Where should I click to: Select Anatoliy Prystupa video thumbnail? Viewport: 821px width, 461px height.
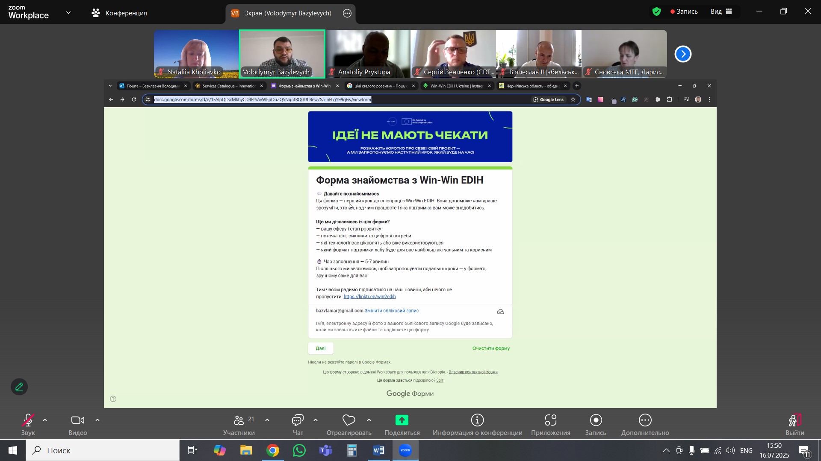click(368, 53)
